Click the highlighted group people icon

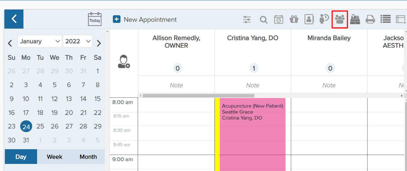coord(340,19)
